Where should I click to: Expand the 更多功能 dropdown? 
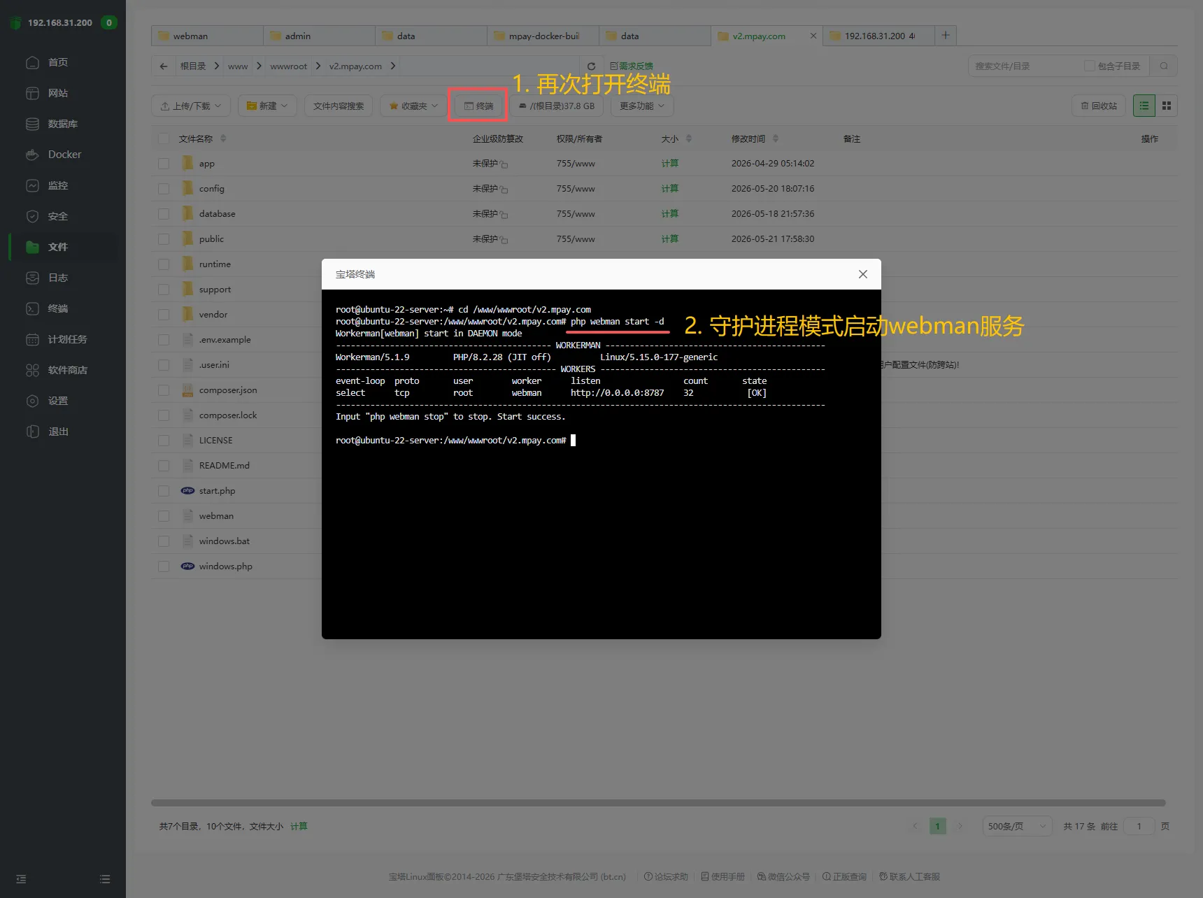click(642, 106)
